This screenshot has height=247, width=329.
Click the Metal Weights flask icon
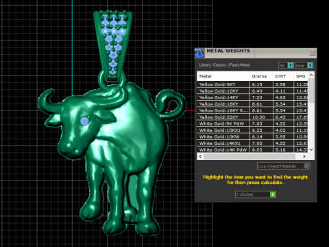[x=199, y=53]
